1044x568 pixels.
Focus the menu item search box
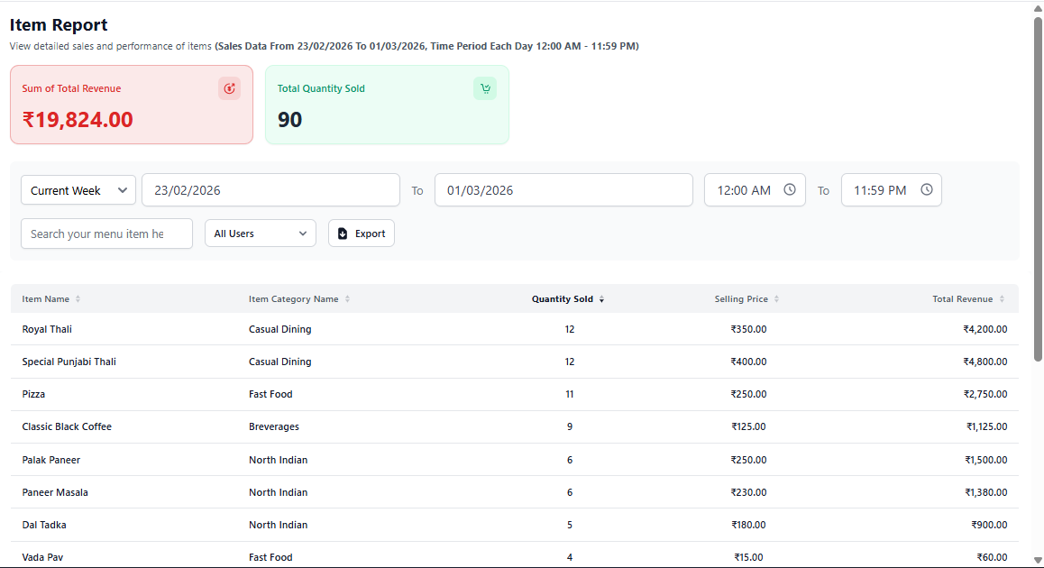pos(106,234)
